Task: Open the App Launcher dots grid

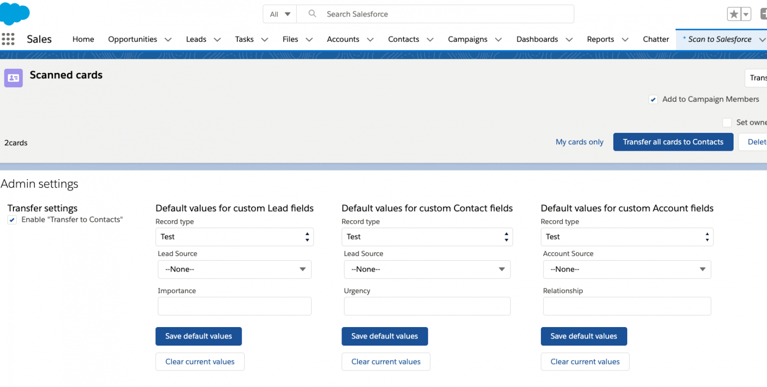Action: click(x=8, y=39)
